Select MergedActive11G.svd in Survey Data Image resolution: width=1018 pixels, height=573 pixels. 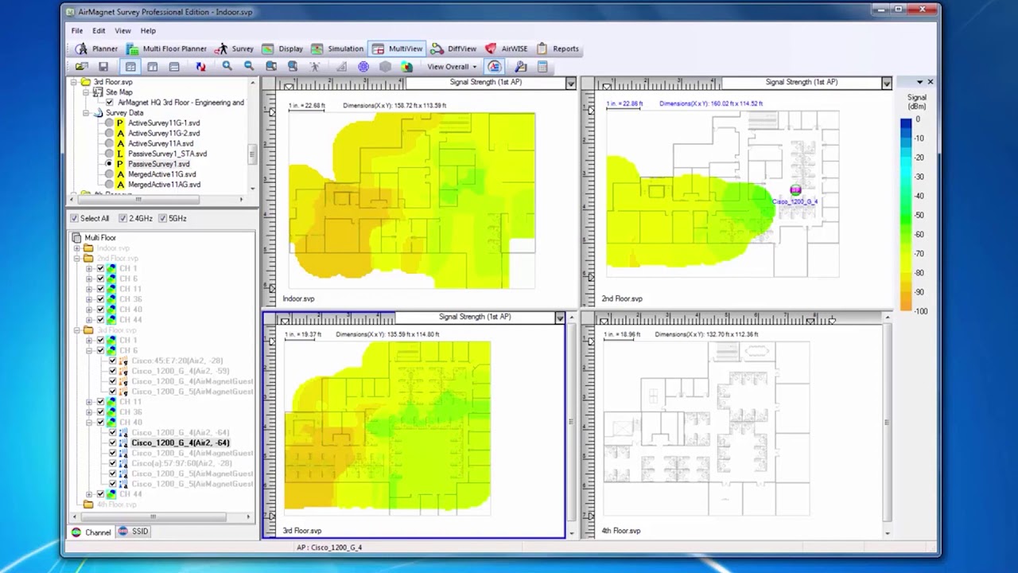click(x=161, y=174)
